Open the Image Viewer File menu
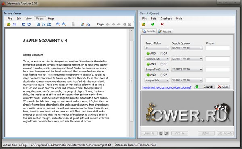The image size is (242, 149). tap(10, 19)
